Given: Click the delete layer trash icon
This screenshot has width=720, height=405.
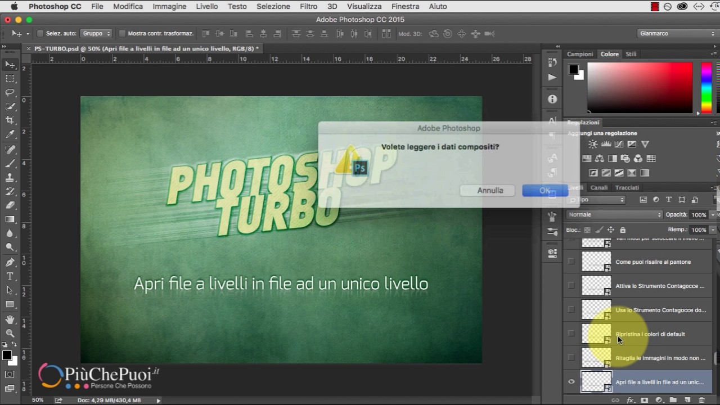Looking at the screenshot, I should [x=701, y=400].
